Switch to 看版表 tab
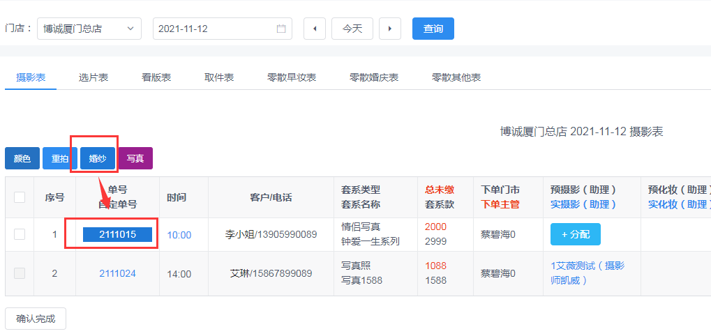This screenshot has height=336, width=711. point(156,77)
